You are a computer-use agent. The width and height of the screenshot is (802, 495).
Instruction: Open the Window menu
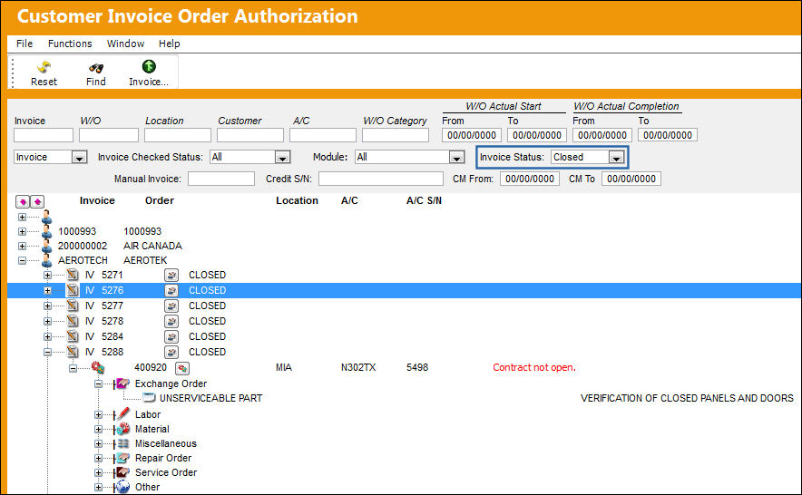125,44
